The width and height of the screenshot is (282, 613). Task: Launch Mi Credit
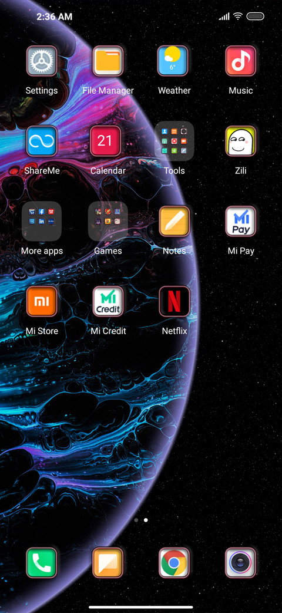(108, 301)
